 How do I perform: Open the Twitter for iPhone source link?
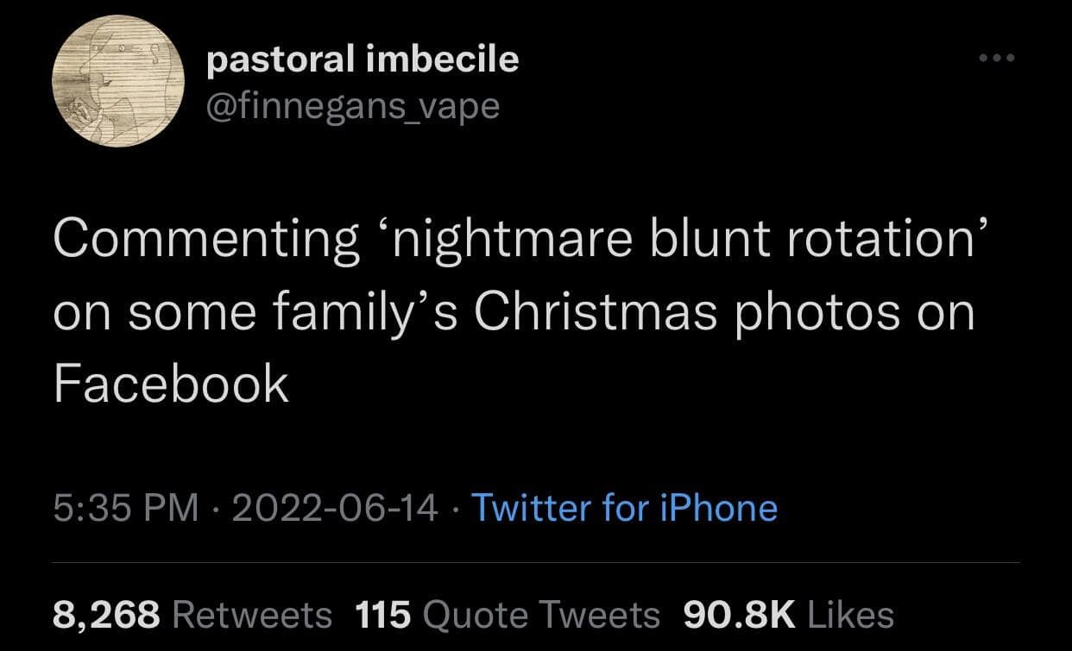click(x=624, y=507)
